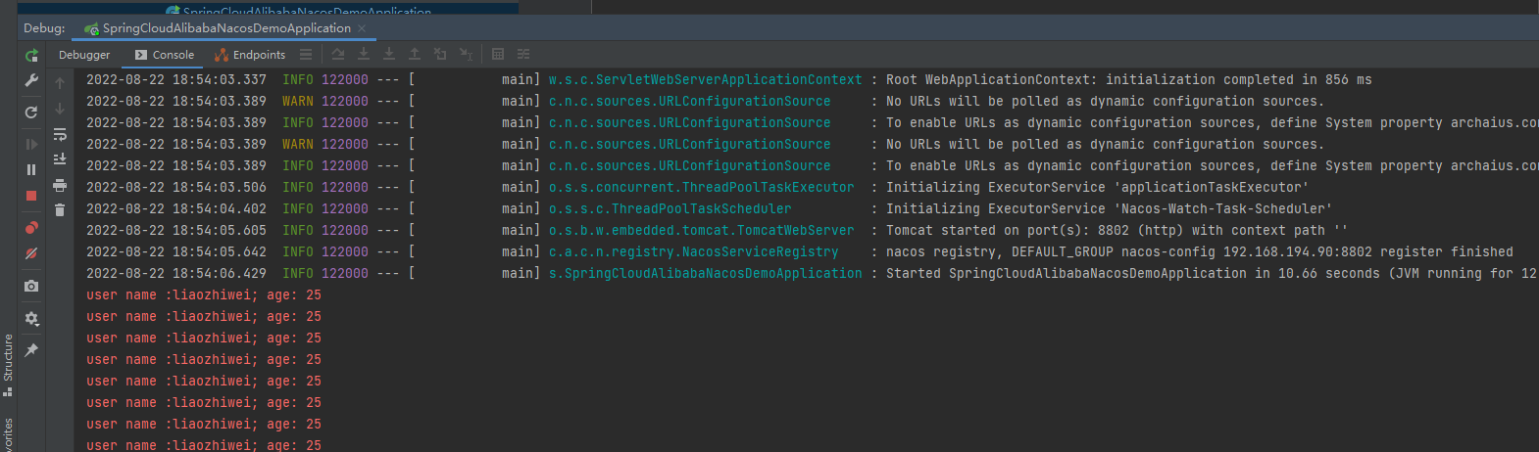Open Evaluate Expression calculator icon
1539x452 pixels.
(x=498, y=54)
